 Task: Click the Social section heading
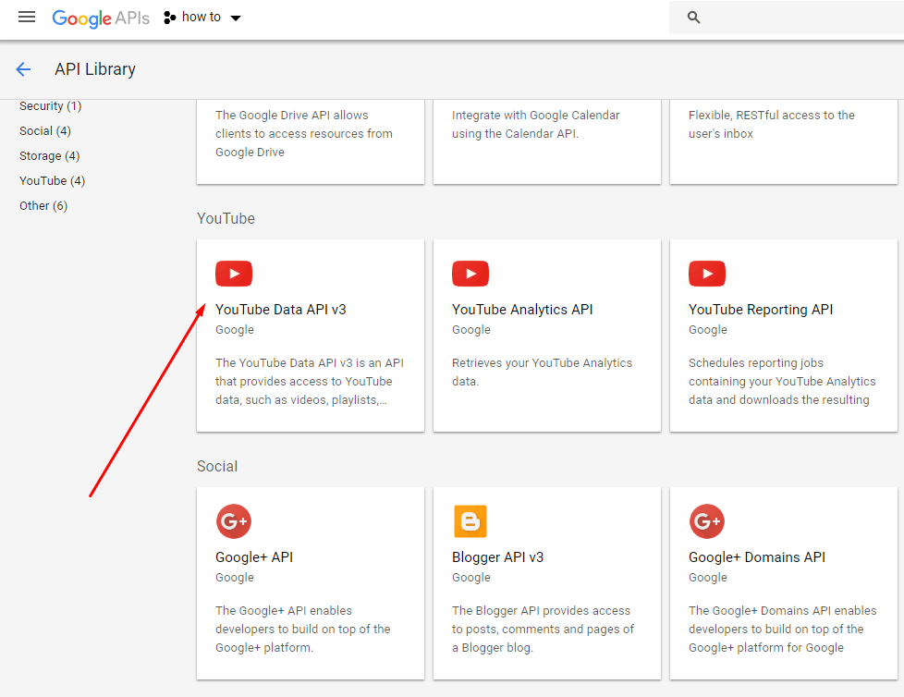point(217,467)
